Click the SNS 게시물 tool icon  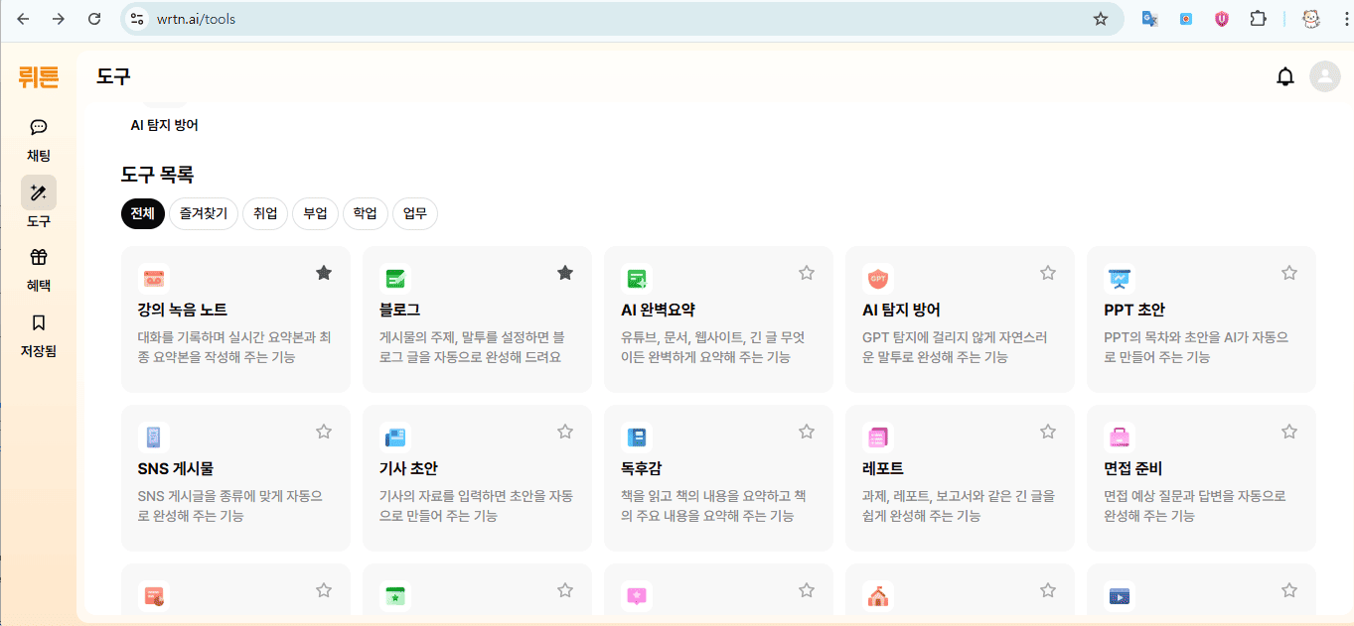pos(153,438)
